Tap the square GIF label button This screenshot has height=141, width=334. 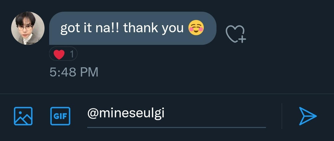pyautogui.click(x=60, y=116)
